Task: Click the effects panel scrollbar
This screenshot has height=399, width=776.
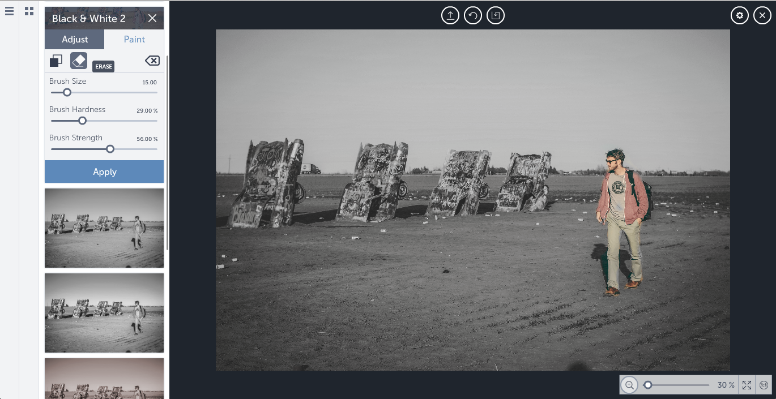Action: [167, 153]
